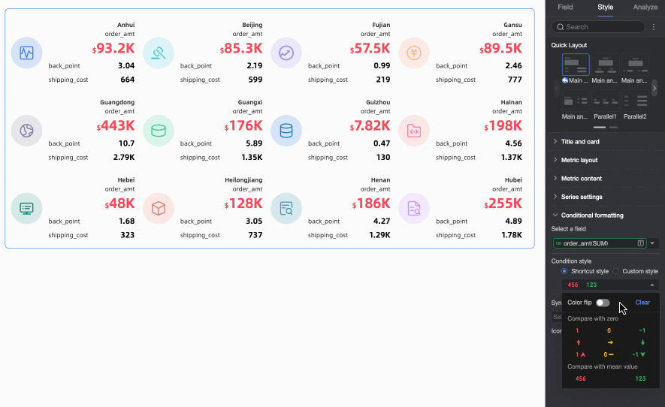Image resolution: width=665 pixels, height=407 pixels.
Task: Click the Search input in the Style panel
Action: [598, 27]
